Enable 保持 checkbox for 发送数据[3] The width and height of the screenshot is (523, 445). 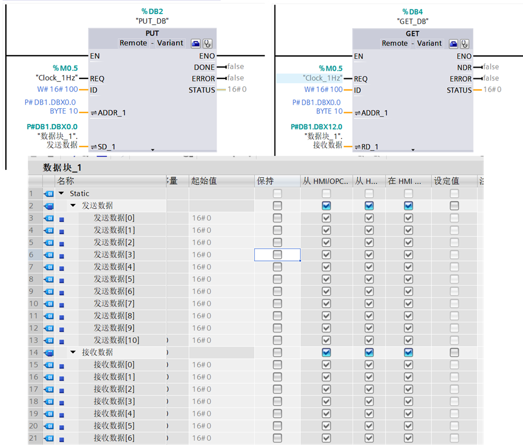tap(277, 255)
